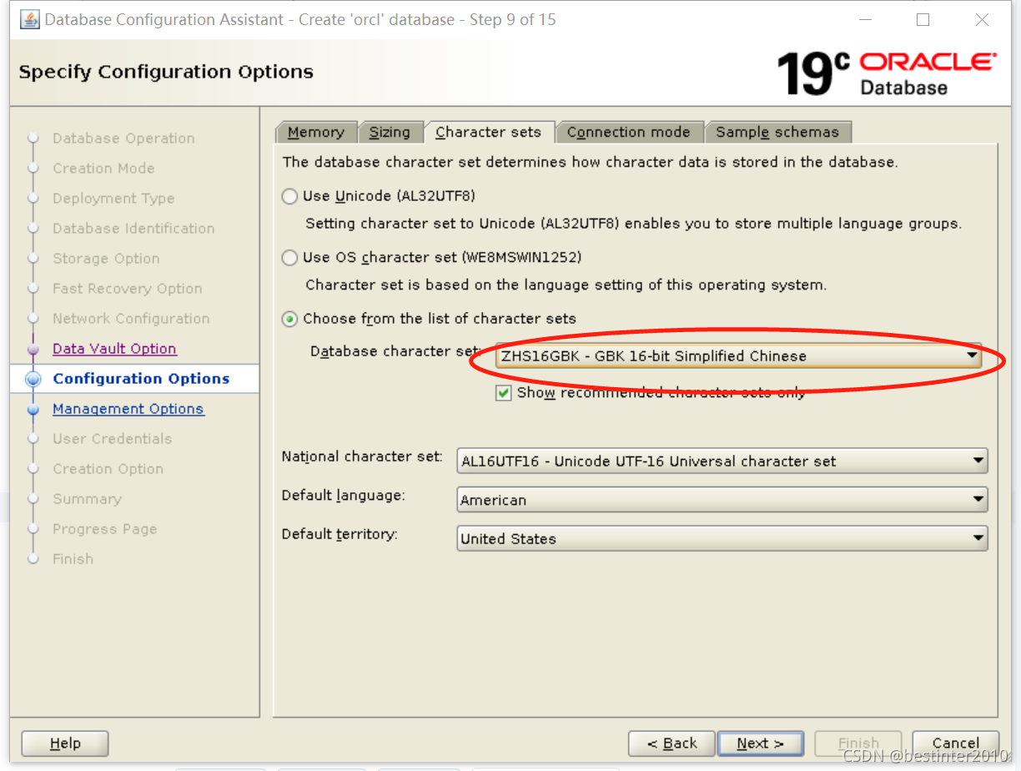The width and height of the screenshot is (1021, 771).
Task: Go to Management Options step
Action: [x=128, y=409]
